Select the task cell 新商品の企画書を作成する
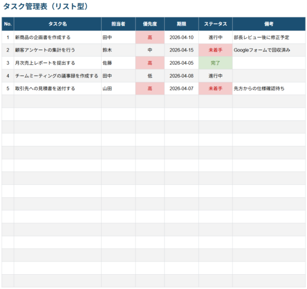 click(43, 37)
